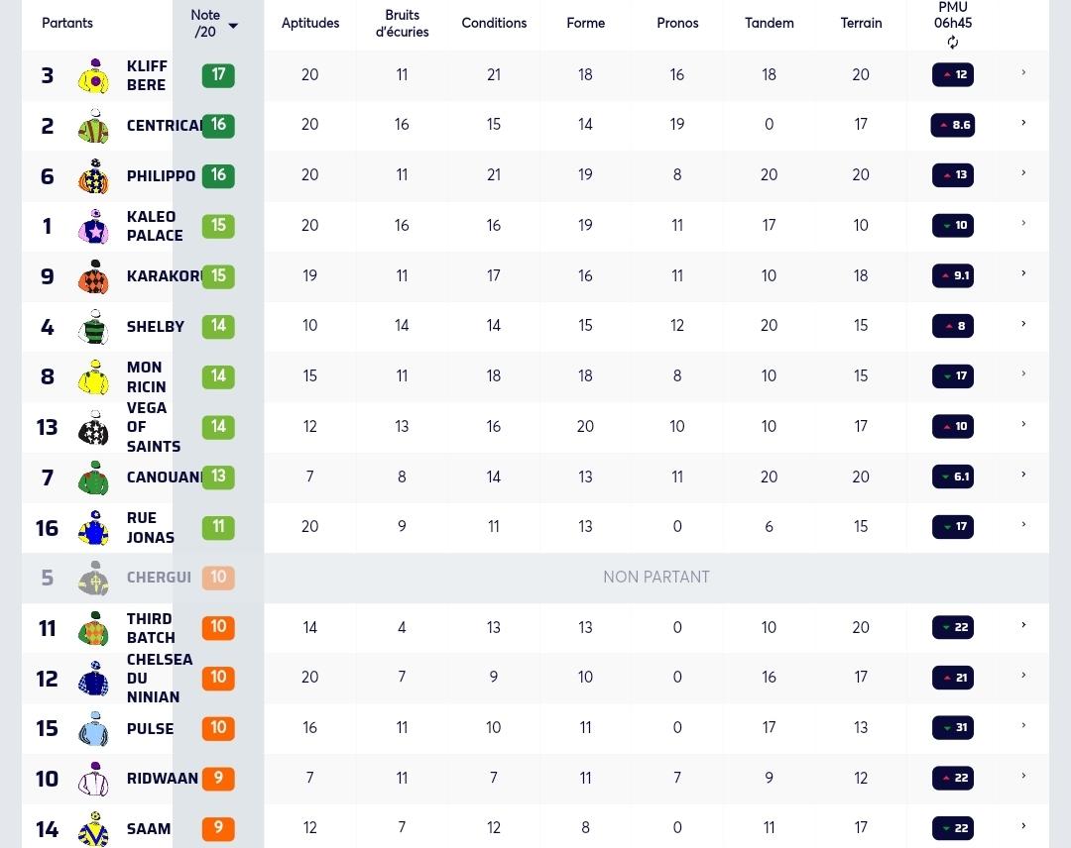Screen dimensions: 1071x848
Task: Click Canouan's PMU odds badge 6.1
Action: 953,477
